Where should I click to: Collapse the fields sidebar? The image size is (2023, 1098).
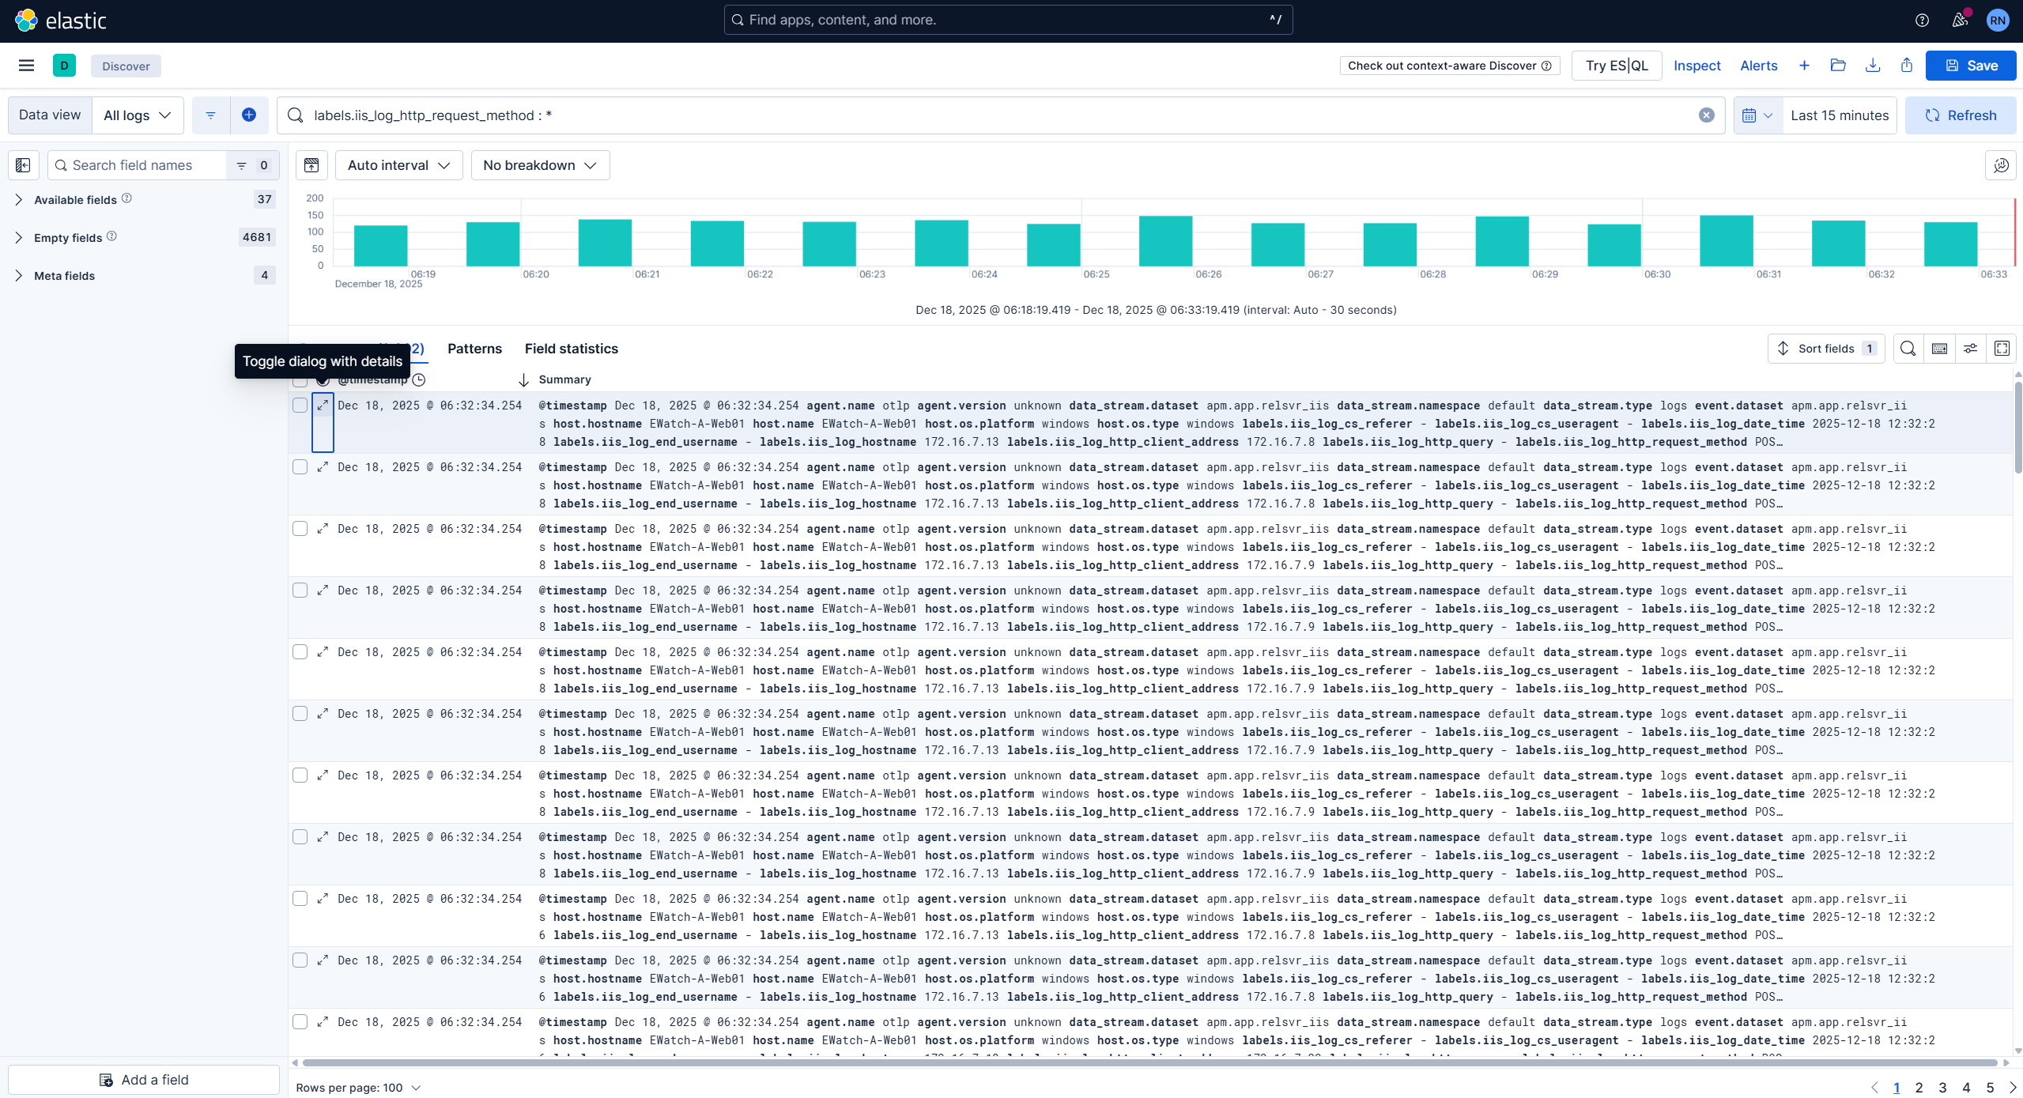(x=22, y=164)
